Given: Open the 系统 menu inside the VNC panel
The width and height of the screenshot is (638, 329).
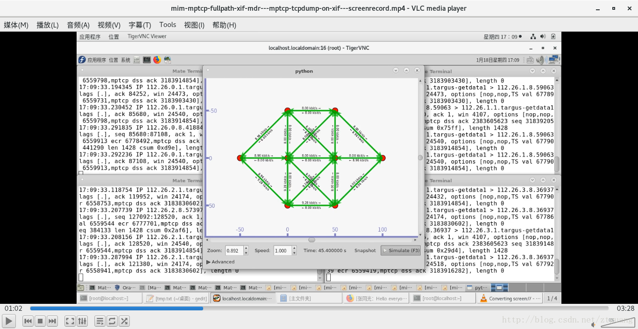Looking at the screenshot, I should (x=126, y=60).
